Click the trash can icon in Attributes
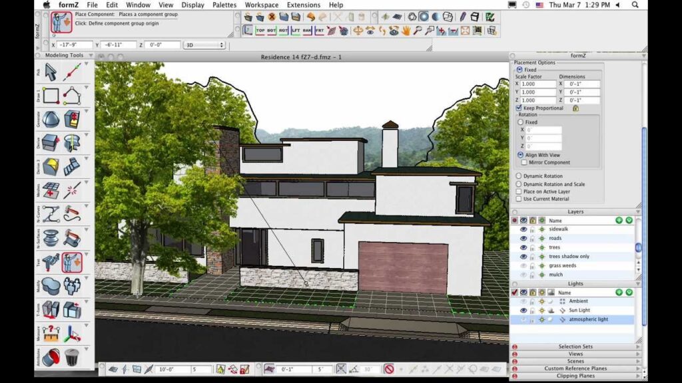The width and height of the screenshot is (682, 383). [72, 358]
